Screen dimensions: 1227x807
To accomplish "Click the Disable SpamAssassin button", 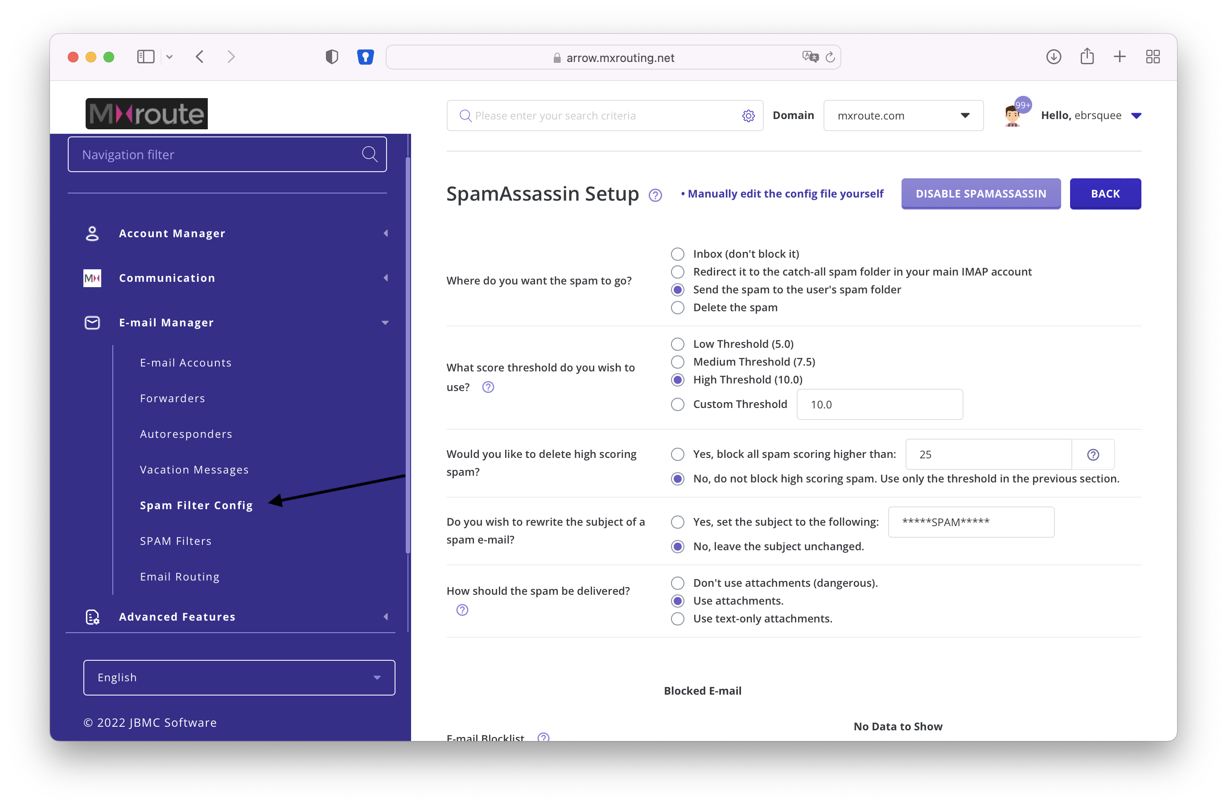I will point(980,194).
